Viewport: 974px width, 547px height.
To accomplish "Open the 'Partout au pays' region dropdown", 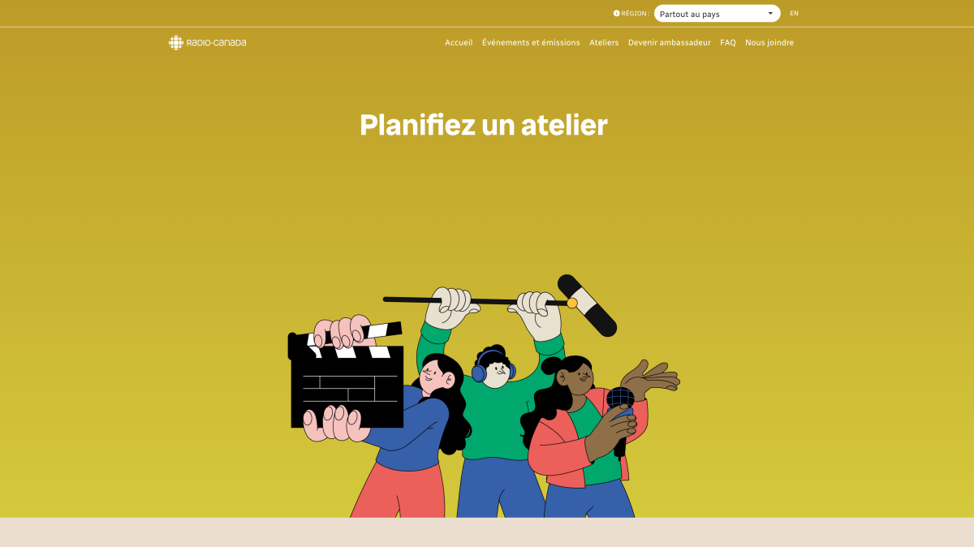I will (x=712, y=14).
